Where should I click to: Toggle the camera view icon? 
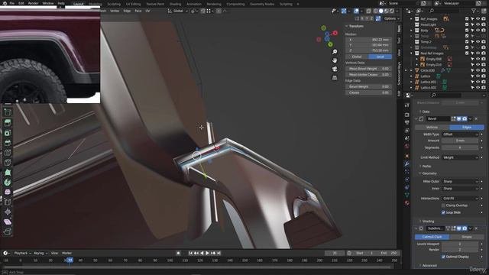tap(335, 69)
